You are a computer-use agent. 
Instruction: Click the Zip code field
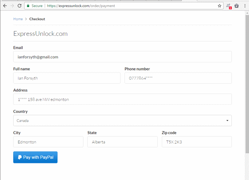coord(197,142)
